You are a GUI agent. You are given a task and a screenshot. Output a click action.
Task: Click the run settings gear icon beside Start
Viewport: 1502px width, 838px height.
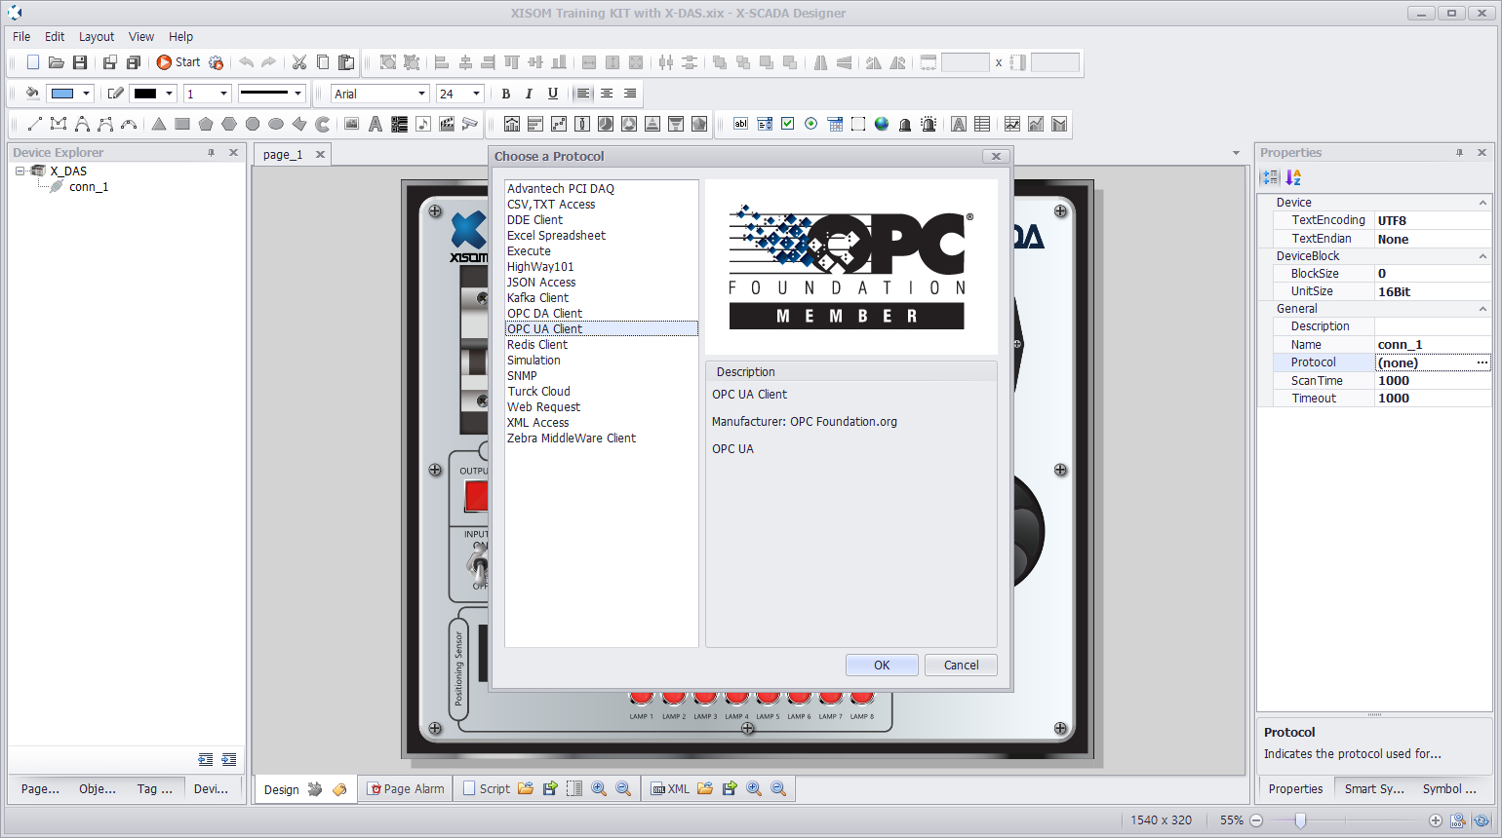pyautogui.click(x=217, y=62)
